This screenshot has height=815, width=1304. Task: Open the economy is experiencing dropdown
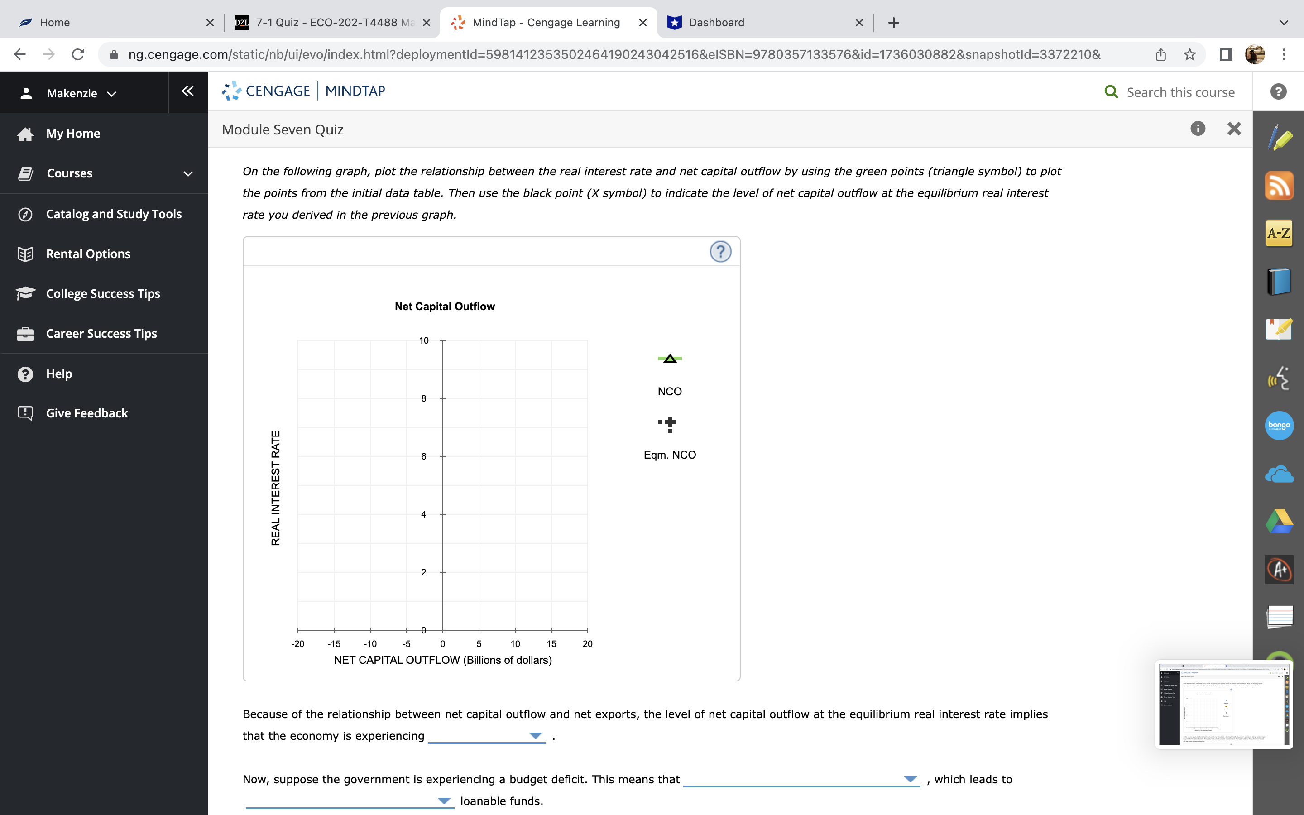[535, 736]
